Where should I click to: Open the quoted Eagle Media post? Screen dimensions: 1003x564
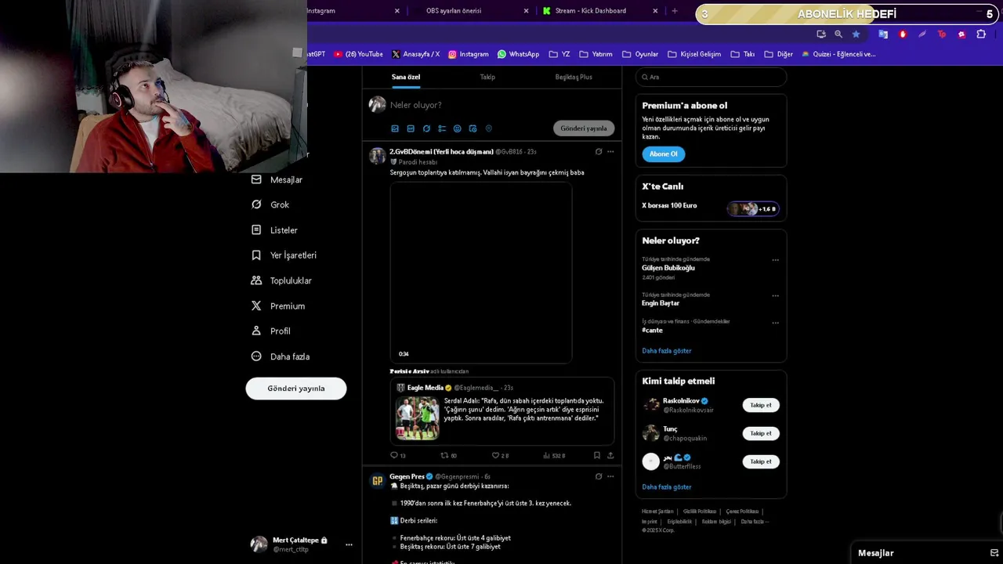tap(502, 412)
